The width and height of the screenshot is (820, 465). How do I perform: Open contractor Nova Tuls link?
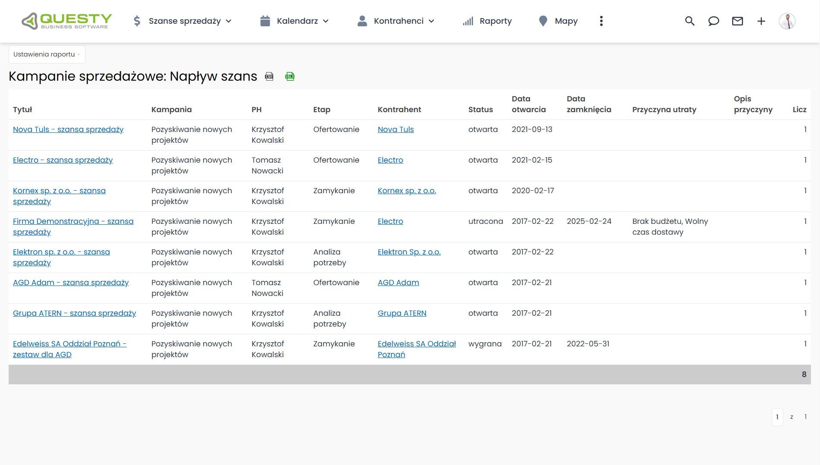point(396,129)
